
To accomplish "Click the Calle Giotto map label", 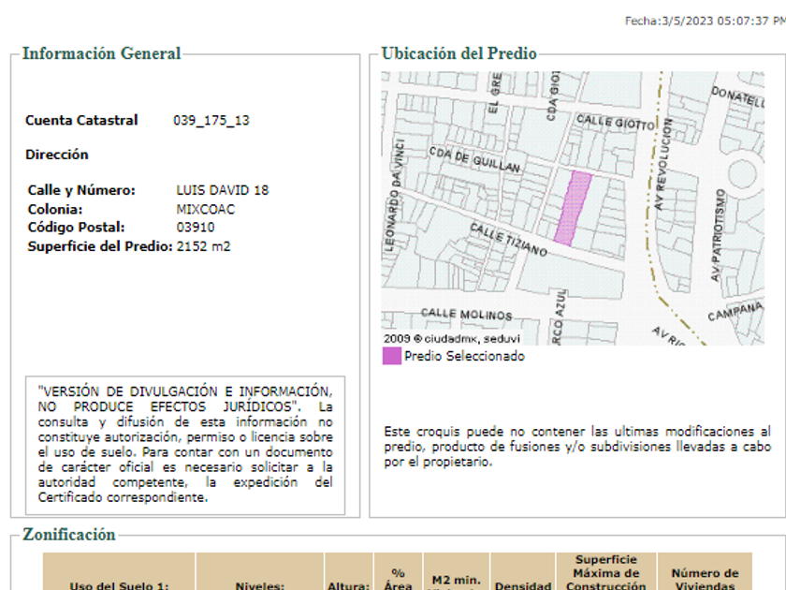I will coord(616,122).
